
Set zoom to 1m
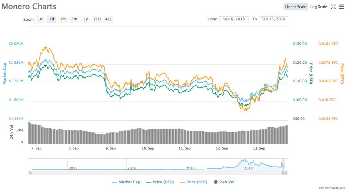tap(63, 19)
